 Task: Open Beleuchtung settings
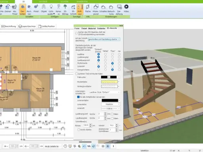point(111,9)
